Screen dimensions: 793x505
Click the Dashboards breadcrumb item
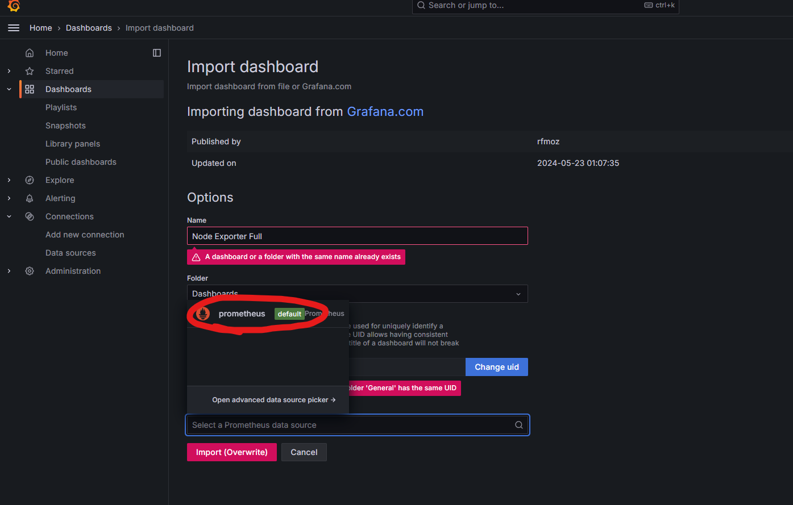click(89, 27)
